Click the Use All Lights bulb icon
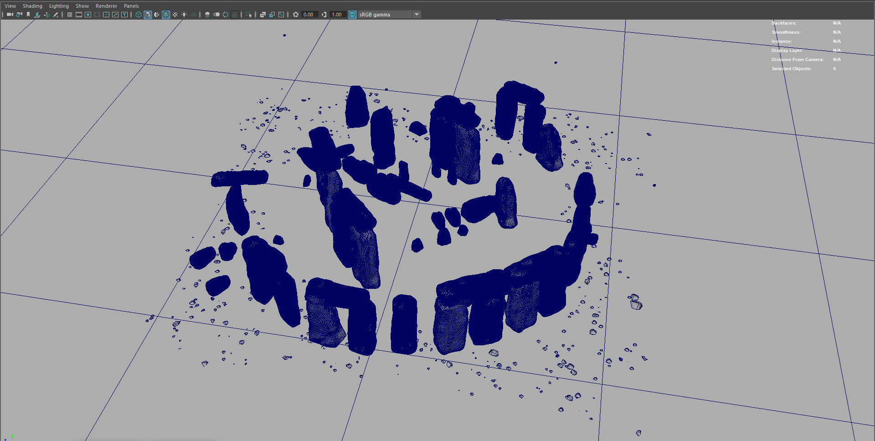875x441 pixels. [x=184, y=15]
